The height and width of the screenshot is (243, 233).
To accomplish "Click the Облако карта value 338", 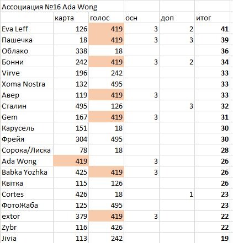I will 71,51.
